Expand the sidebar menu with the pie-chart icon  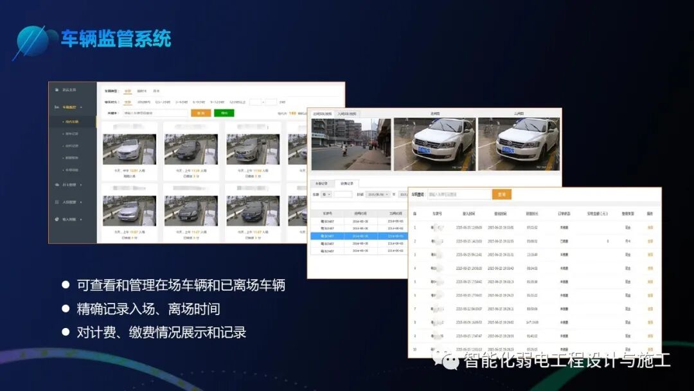(x=81, y=219)
